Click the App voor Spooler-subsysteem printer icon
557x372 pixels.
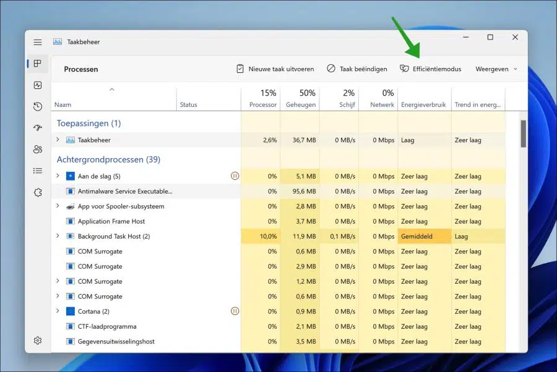point(71,206)
